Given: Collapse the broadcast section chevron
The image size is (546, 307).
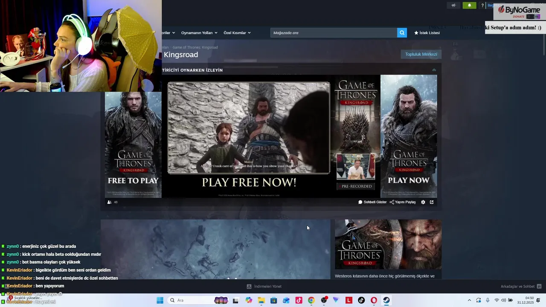Looking at the screenshot, I should click(434, 70).
